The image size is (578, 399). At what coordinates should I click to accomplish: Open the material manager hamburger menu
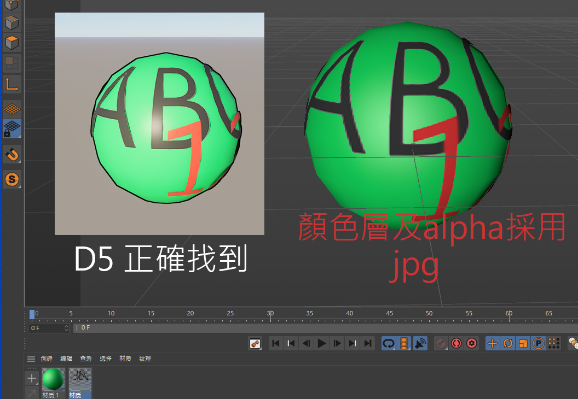[31, 359]
